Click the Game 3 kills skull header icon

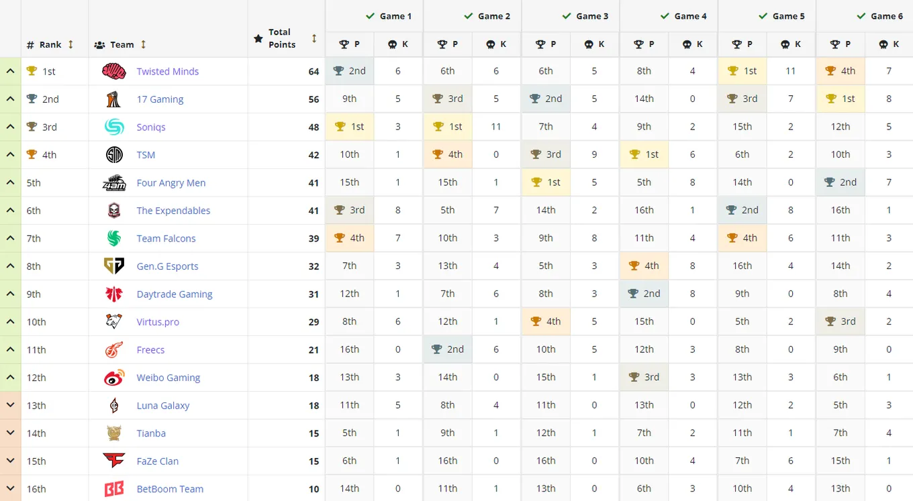(589, 44)
